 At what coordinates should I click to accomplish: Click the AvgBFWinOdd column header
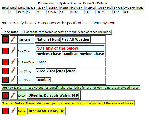click(134, 8)
